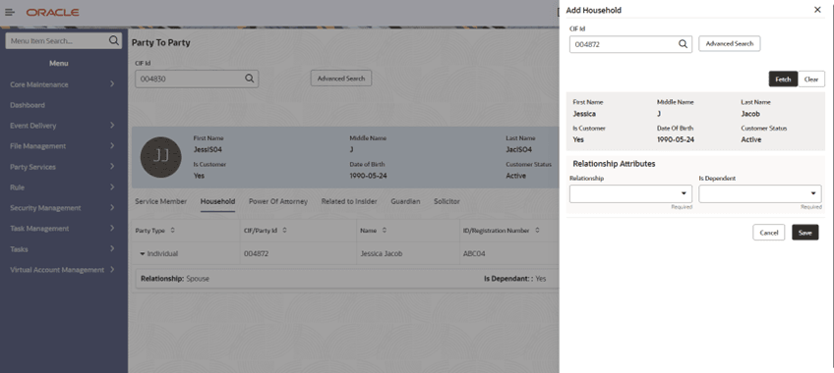Expand the Core Maintenance menu
834x373 pixels.
point(62,84)
